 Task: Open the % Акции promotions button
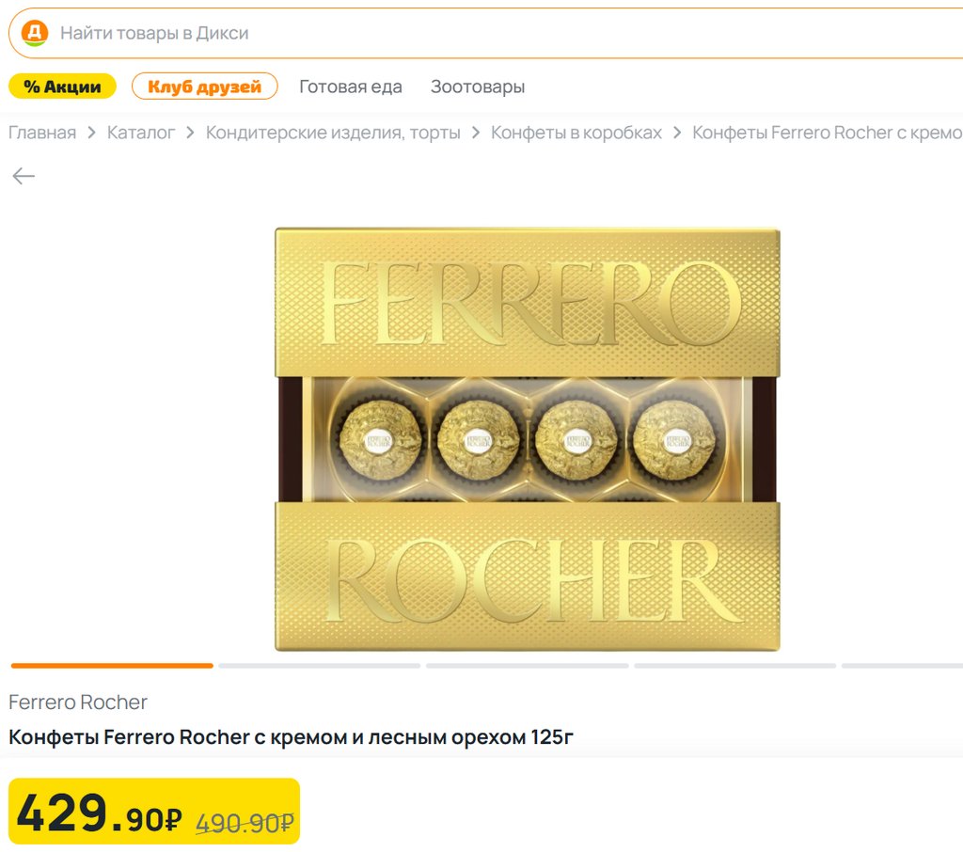(62, 87)
